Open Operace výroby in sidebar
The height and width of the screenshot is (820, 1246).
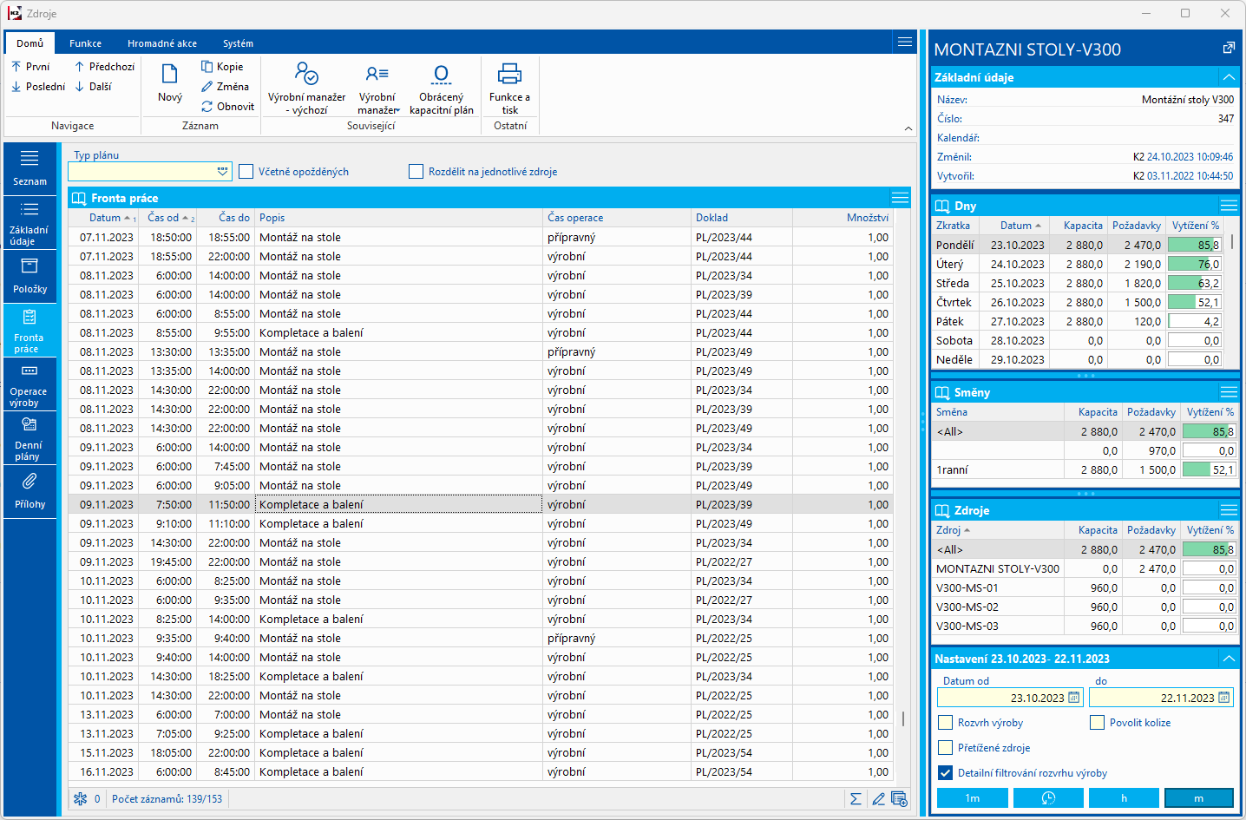(x=30, y=384)
